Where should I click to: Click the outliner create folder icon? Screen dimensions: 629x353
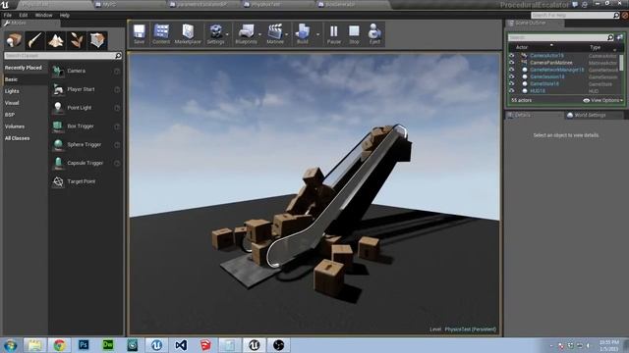tap(620, 37)
